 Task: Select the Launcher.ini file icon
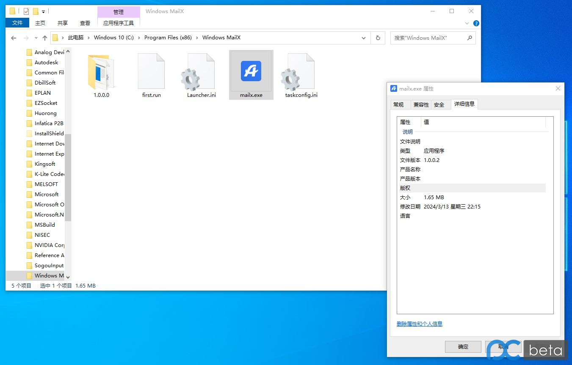coord(201,71)
